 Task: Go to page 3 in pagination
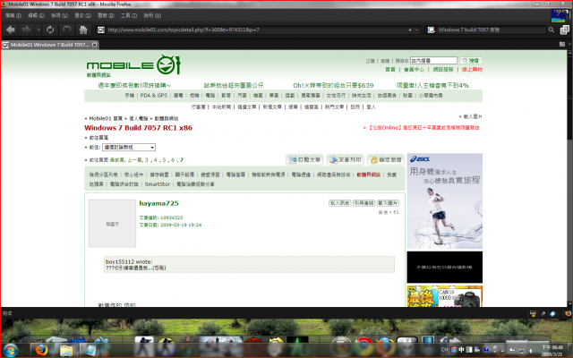pos(147,160)
